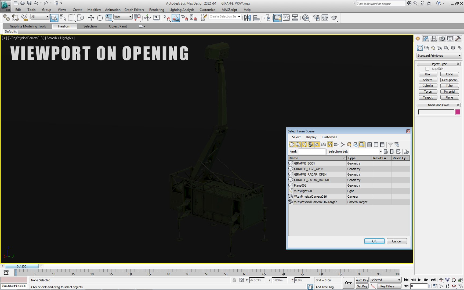Open the Modifiers menu

pyautogui.click(x=94, y=10)
